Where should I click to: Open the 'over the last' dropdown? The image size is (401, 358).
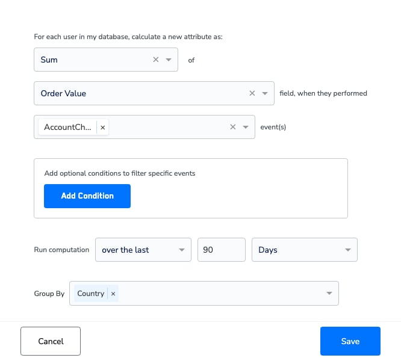(143, 250)
